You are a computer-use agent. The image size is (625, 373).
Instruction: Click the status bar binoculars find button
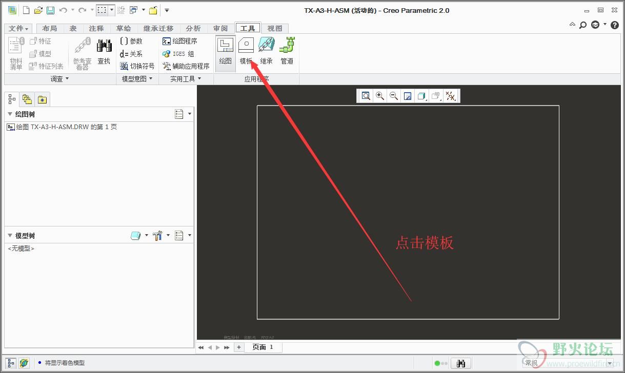tap(461, 363)
